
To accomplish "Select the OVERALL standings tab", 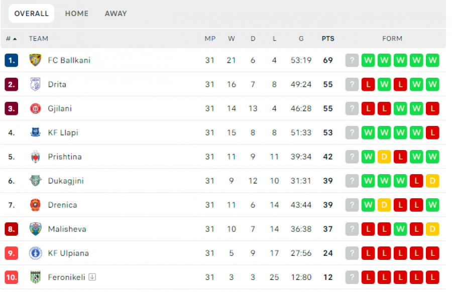I will 32,14.
